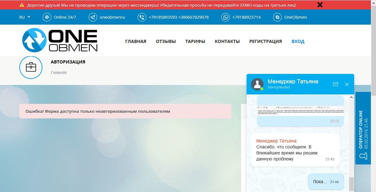
Task: Click the WhatsApp contact icon
Action: pyautogui.click(x=225, y=17)
